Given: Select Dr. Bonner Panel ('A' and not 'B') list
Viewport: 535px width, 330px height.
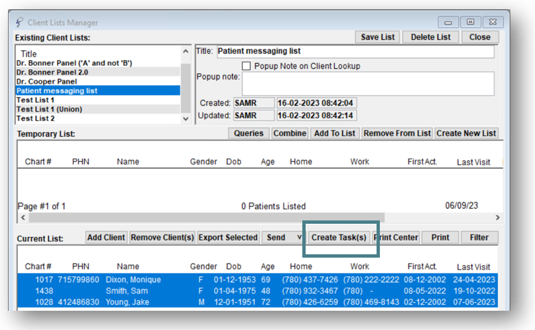Looking at the screenshot, I should click(x=98, y=63).
